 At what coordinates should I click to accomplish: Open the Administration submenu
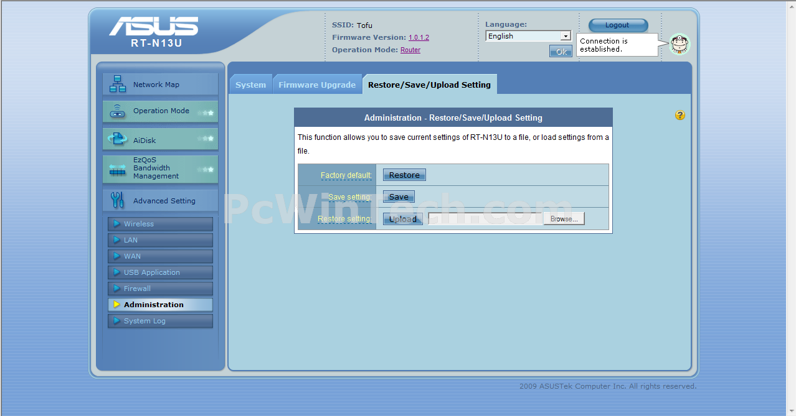click(x=160, y=305)
